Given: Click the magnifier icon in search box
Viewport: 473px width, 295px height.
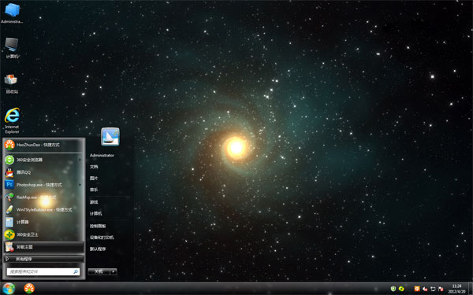Looking at the screenshot, I should pyautogui.click(x=76, y=271).
